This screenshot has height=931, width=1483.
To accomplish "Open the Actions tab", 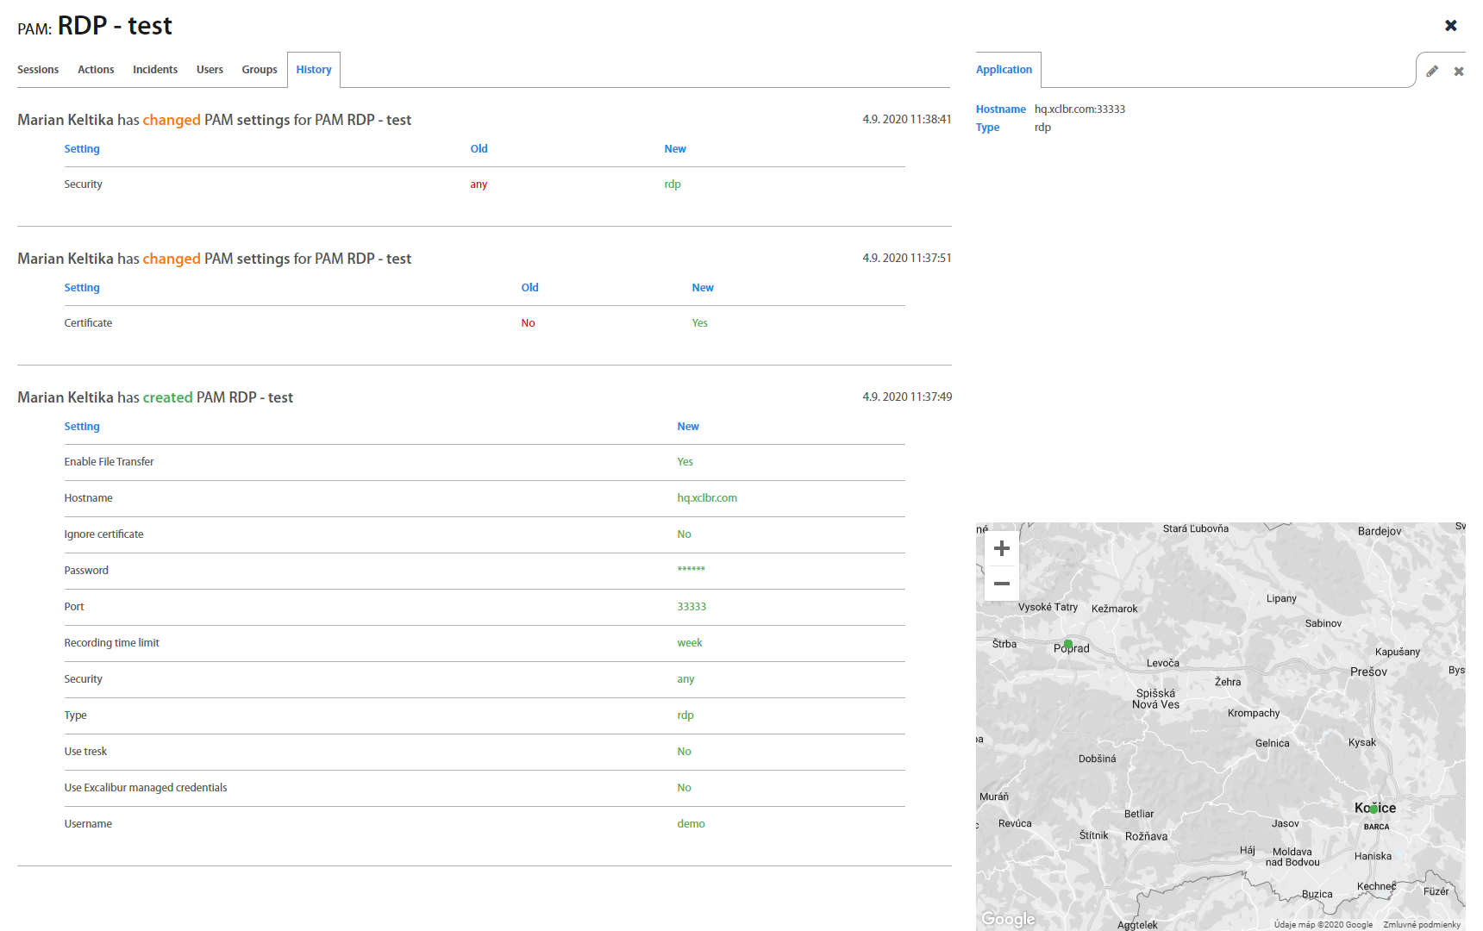I will tap(96, 70).
